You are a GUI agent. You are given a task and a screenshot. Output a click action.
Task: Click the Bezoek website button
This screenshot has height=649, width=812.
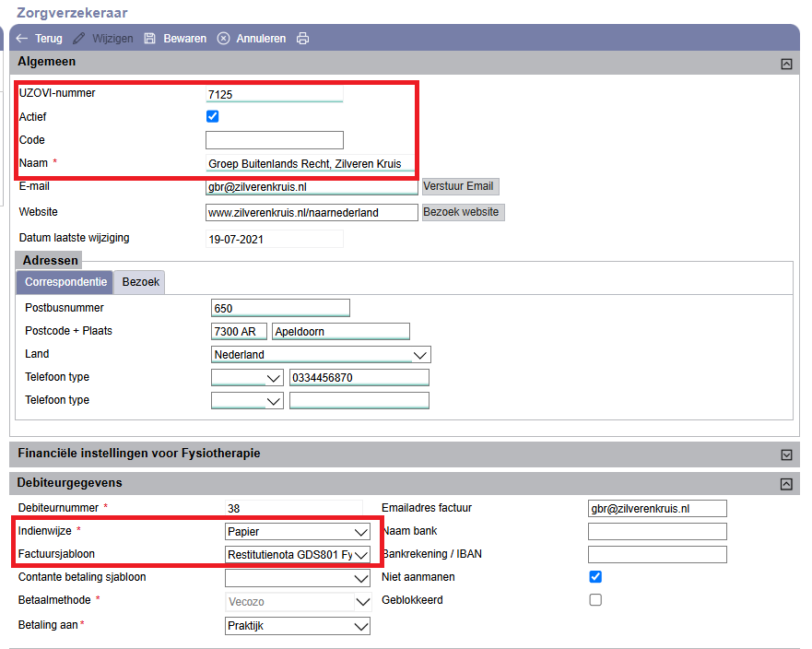click(x=463, y=212)
